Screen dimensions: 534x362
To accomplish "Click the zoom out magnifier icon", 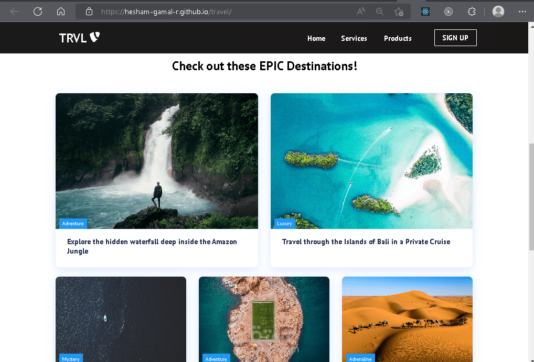I will point(379,12).
